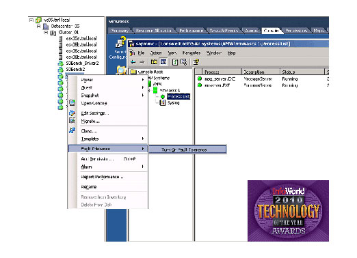Click the Clone icon in context menu
This screenshot has width=357, height=258.
pos(72,130)
